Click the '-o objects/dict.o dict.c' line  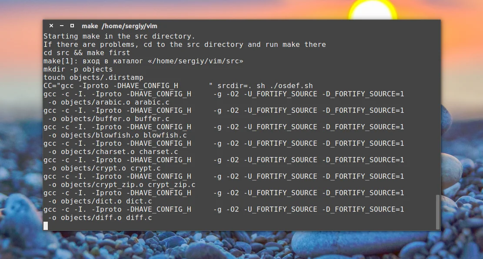click(x=100, y=201)
